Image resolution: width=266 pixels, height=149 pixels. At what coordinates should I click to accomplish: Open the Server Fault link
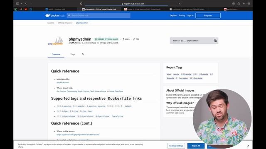pyautogui.click(x=89, y=91)
